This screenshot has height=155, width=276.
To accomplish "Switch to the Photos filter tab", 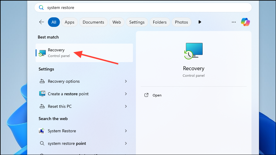I will [181, 22].
